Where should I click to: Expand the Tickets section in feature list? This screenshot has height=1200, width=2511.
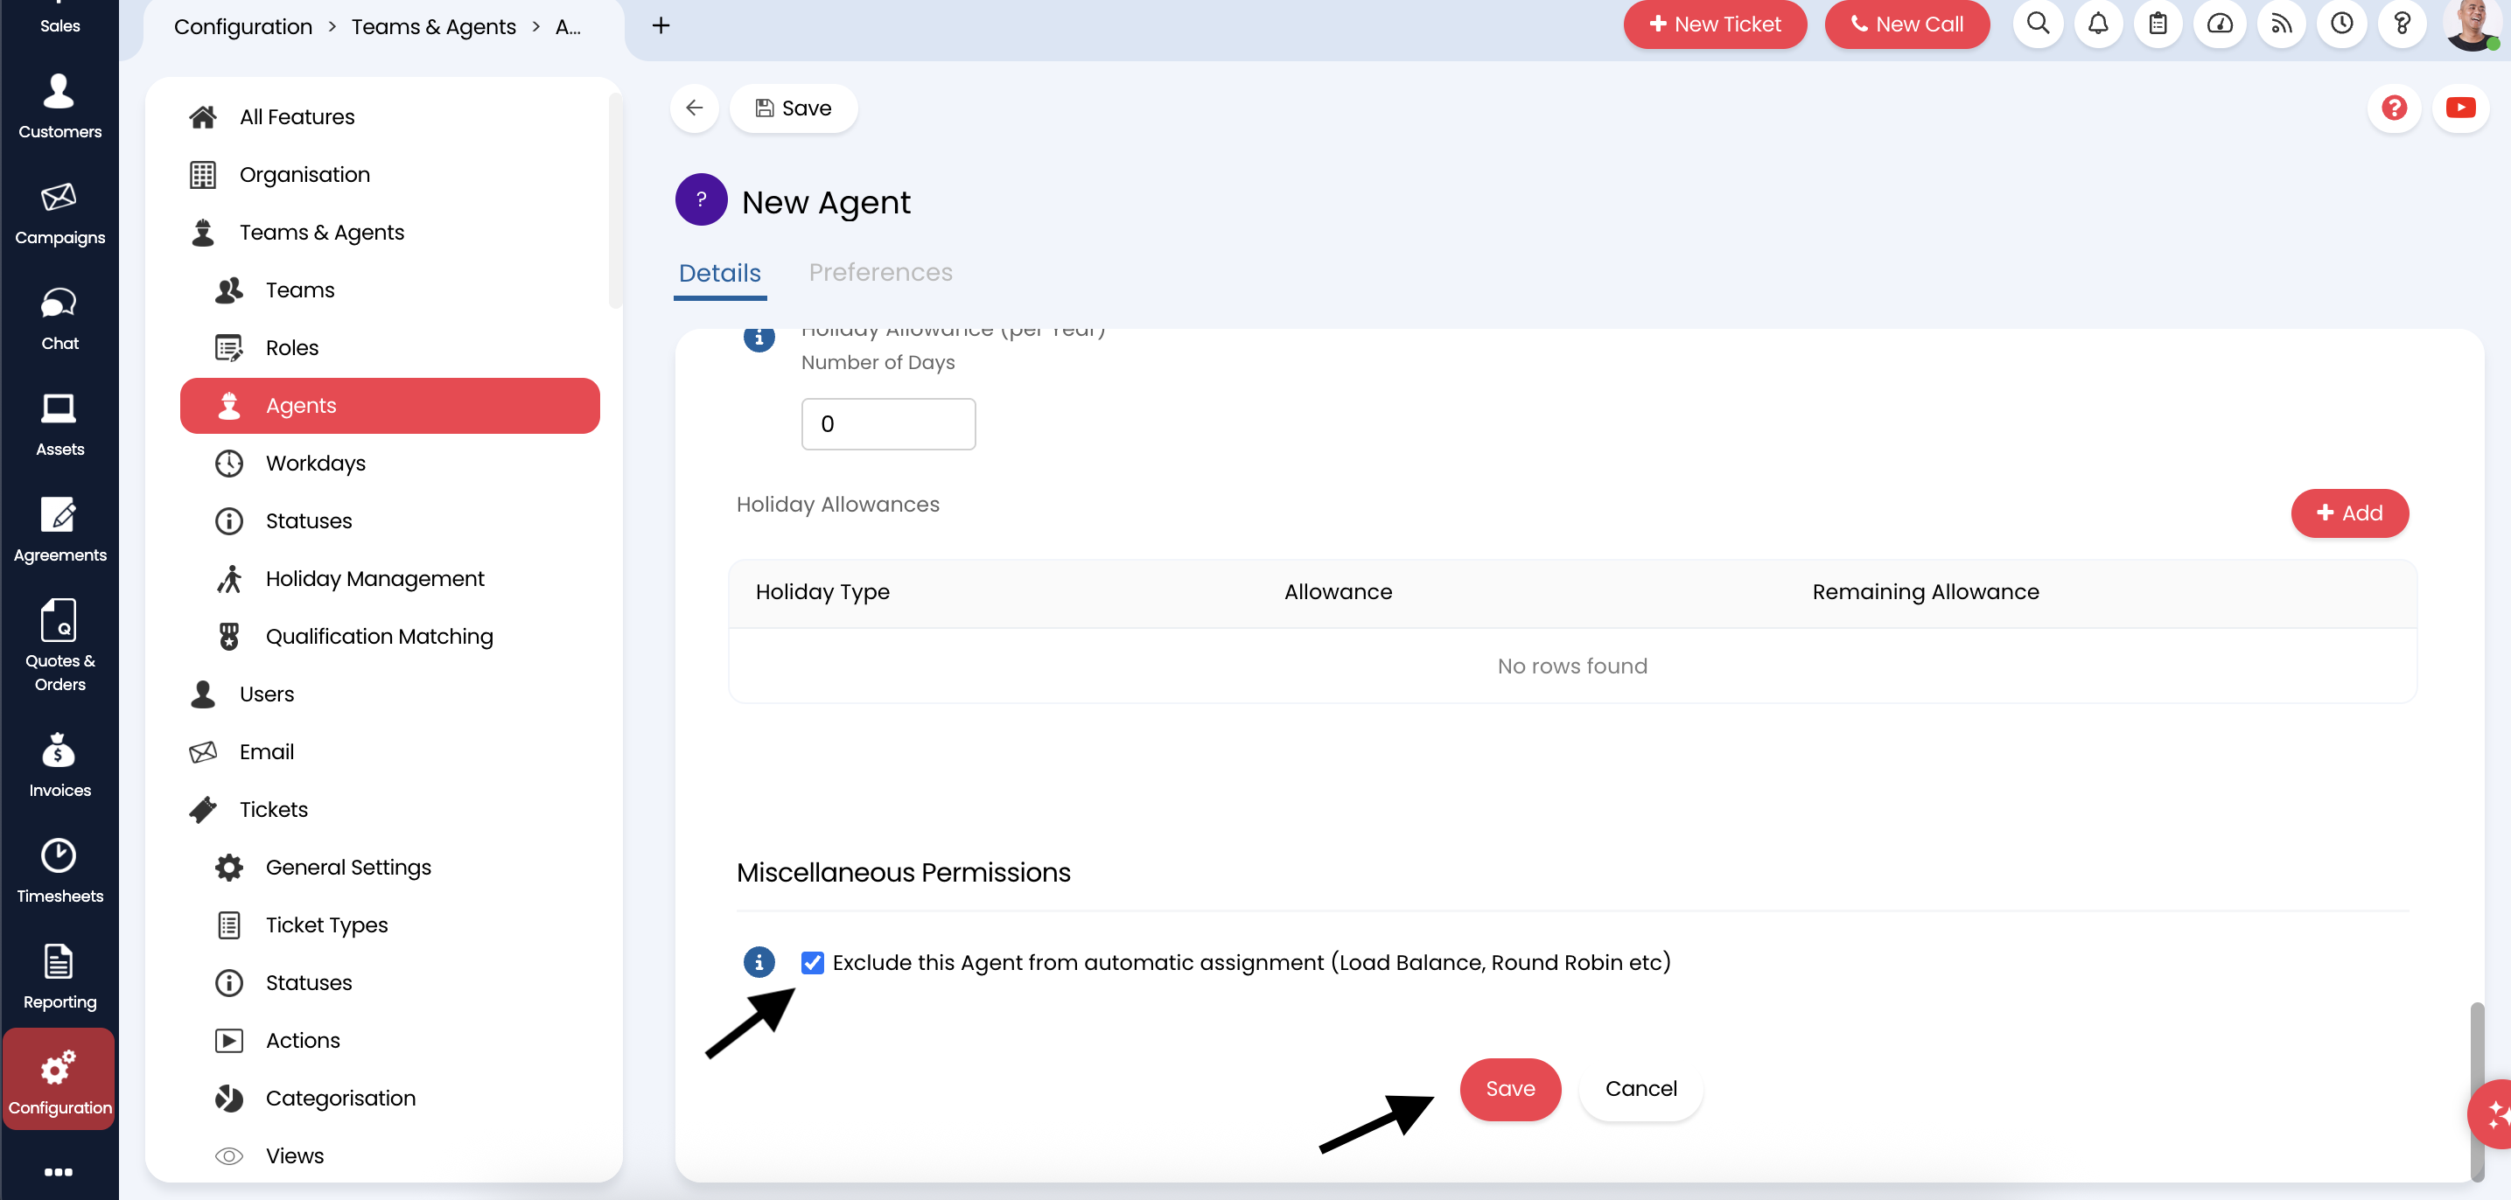(x=274, y=809)
